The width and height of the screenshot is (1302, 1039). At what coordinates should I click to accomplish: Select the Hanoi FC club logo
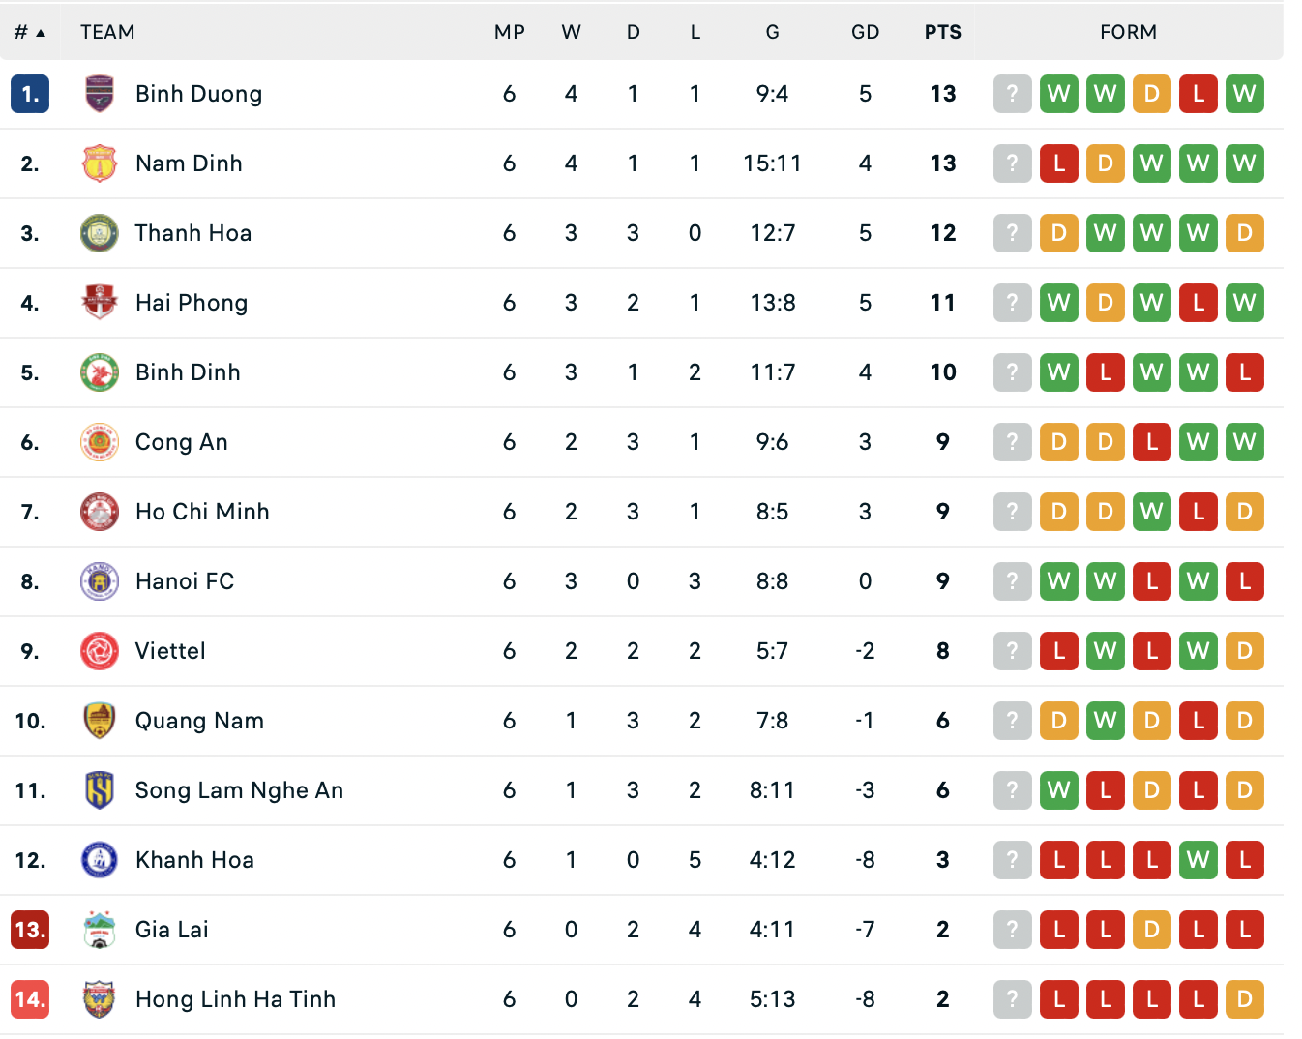[x=100, y=581]
